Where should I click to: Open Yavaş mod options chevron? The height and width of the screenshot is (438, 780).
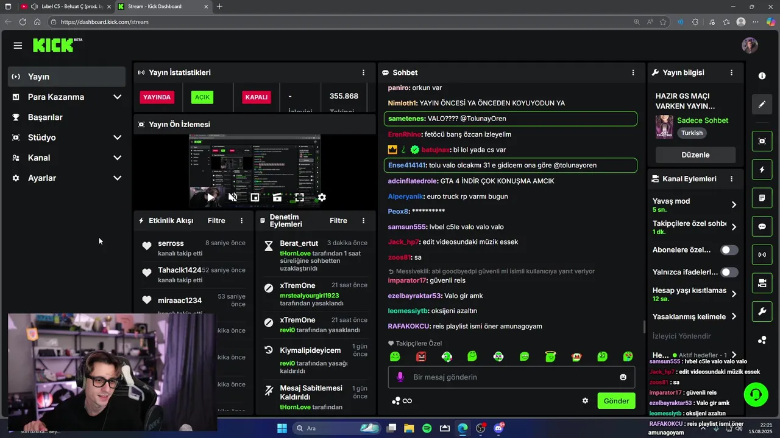point(734,205)
